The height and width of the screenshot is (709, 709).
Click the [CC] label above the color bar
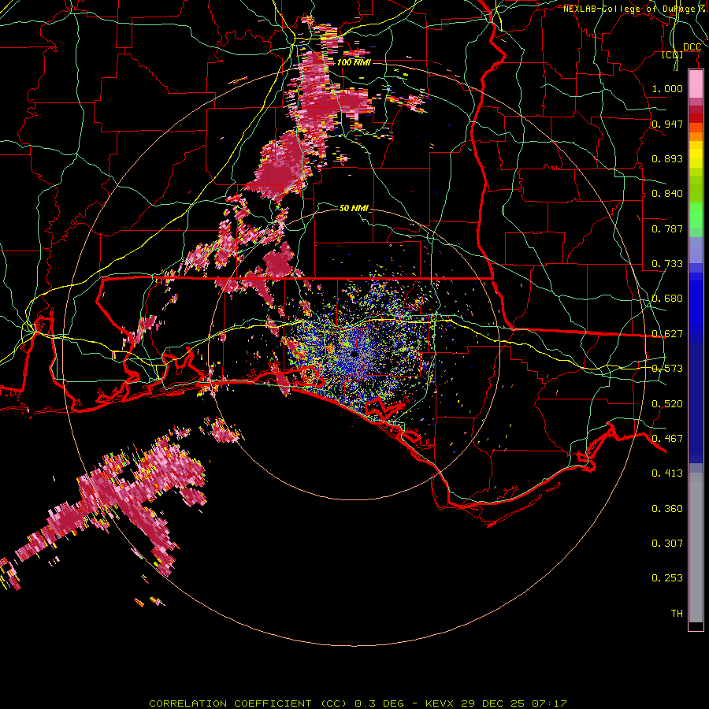click(x=673, y=55)
